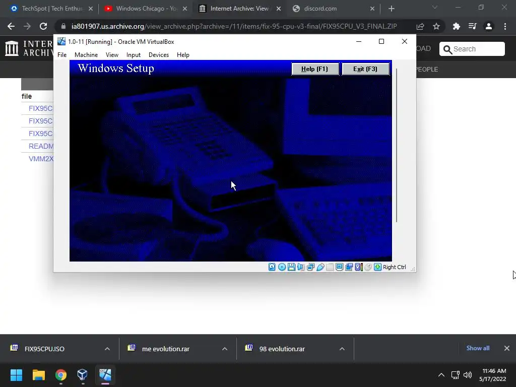Viewport: 516px width, 387px height.
Task: Click Show all downloads link
Action: click(478, 348)
